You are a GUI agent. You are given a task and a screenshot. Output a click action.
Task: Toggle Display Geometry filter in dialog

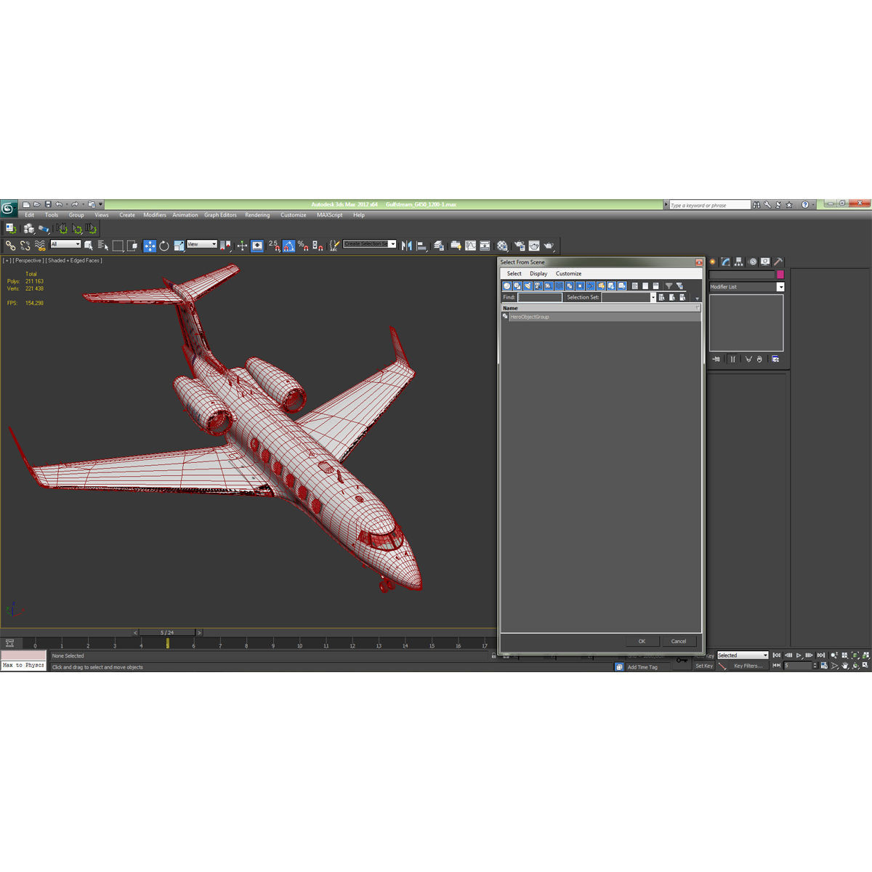point(507,286)
